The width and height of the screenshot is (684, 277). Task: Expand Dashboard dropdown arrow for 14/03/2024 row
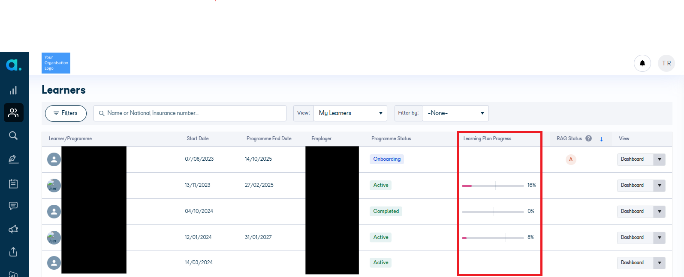pyautogui.click(x=660, y=263)
